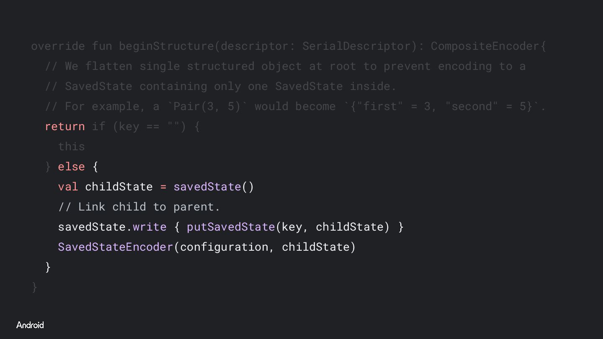Select the "override" keyword
The height and width of the screenshot is (339, 603).
(x=58, y=46)
